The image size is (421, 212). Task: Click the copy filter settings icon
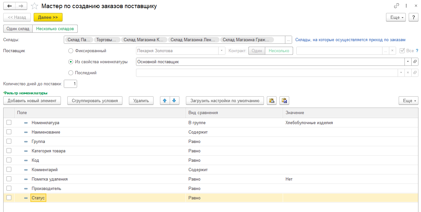(x=272, y=100)
